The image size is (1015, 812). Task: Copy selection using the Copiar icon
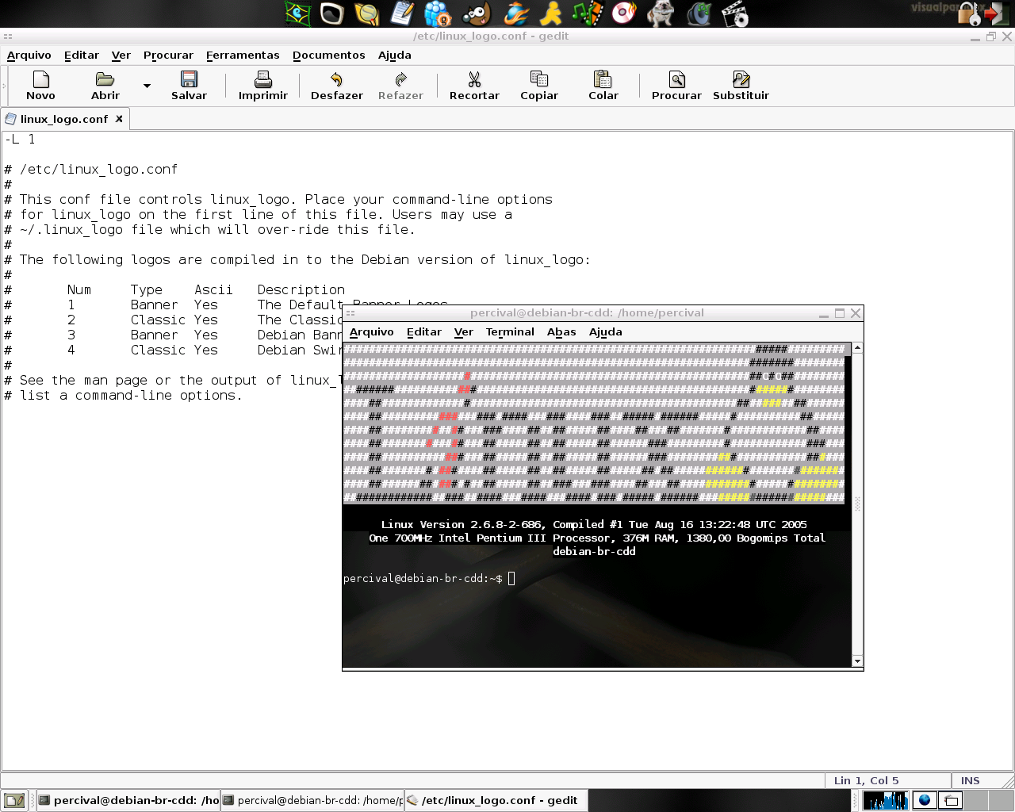539,86
